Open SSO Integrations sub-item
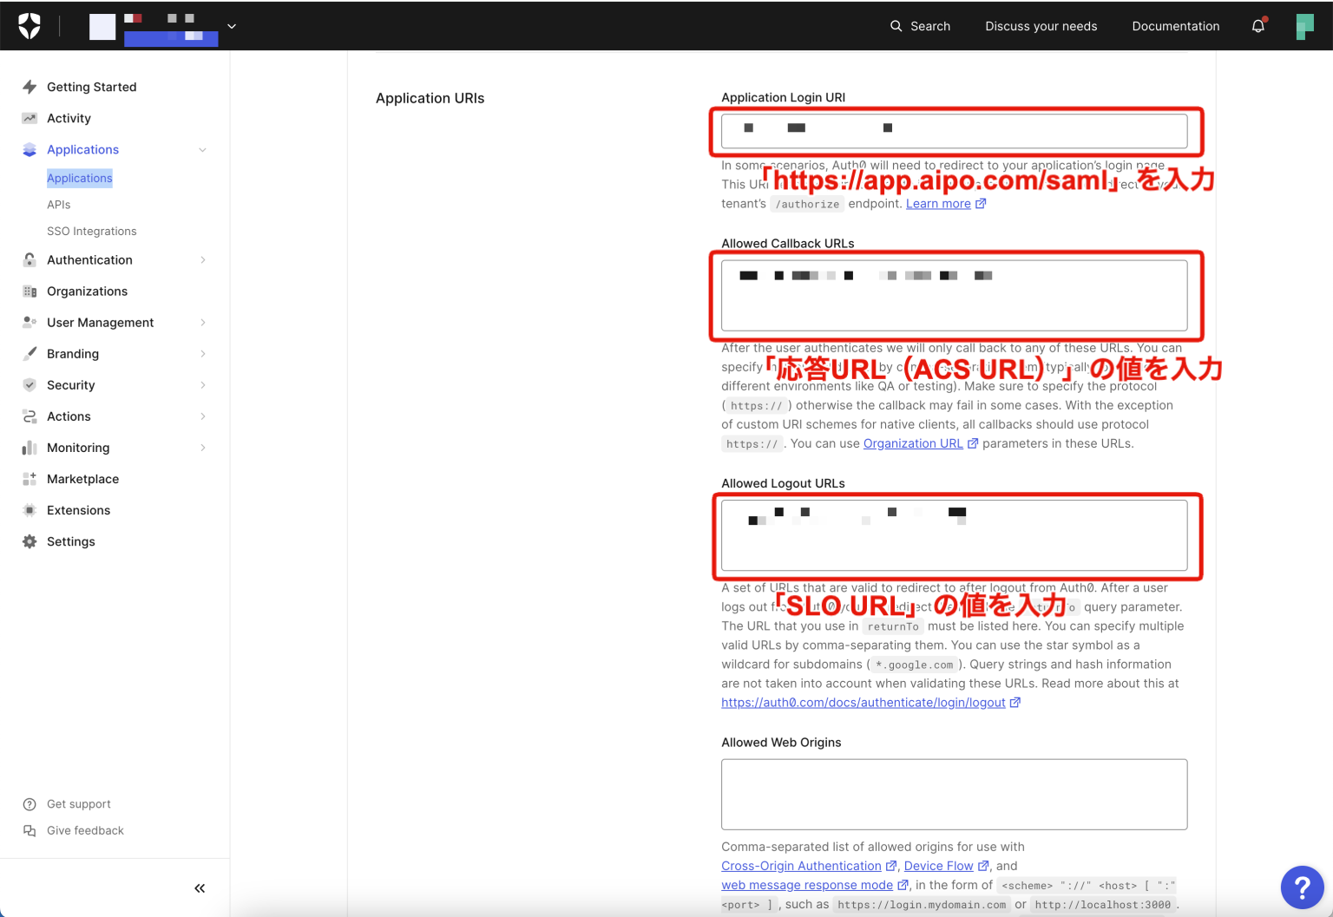The height and width of the screenshot is (917, 1333). 92,232
